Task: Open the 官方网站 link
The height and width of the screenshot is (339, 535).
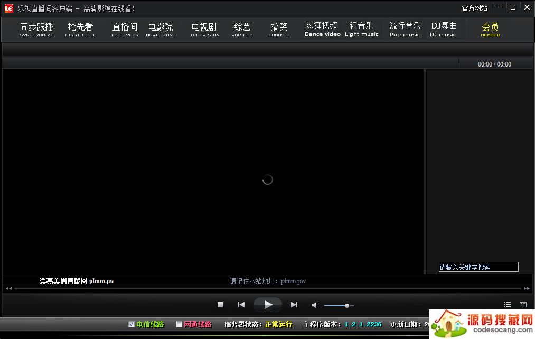Action: (x=474, y=8)
